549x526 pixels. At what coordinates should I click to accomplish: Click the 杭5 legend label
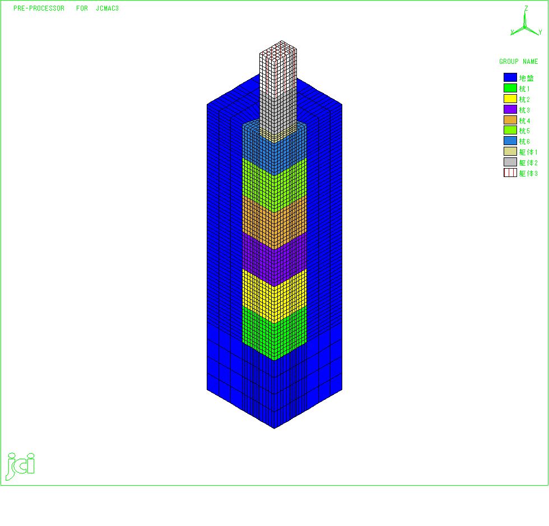click(x=524, y=131)
